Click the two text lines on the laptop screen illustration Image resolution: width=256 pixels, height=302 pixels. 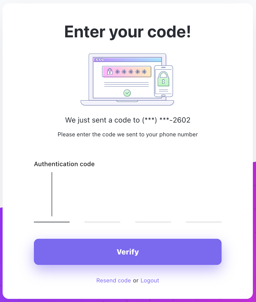[126, 84]
